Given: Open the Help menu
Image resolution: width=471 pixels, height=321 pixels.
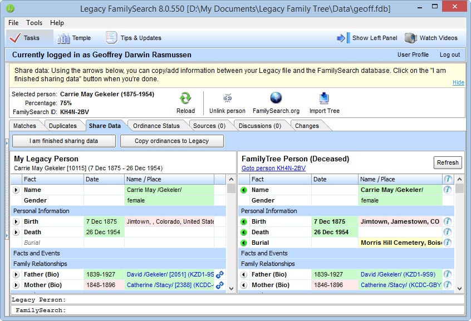Looking at the screenshot, I should (x=57, y=23).
